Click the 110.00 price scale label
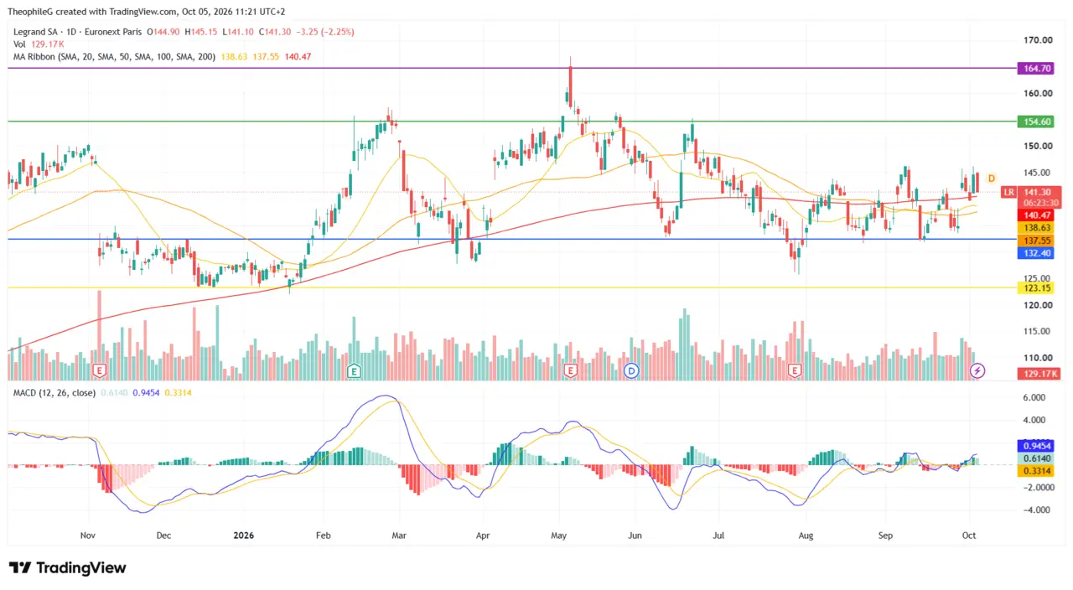The height and width of the screenshot is (590, 1073). pyautogui.click(x=1038, y=358)
